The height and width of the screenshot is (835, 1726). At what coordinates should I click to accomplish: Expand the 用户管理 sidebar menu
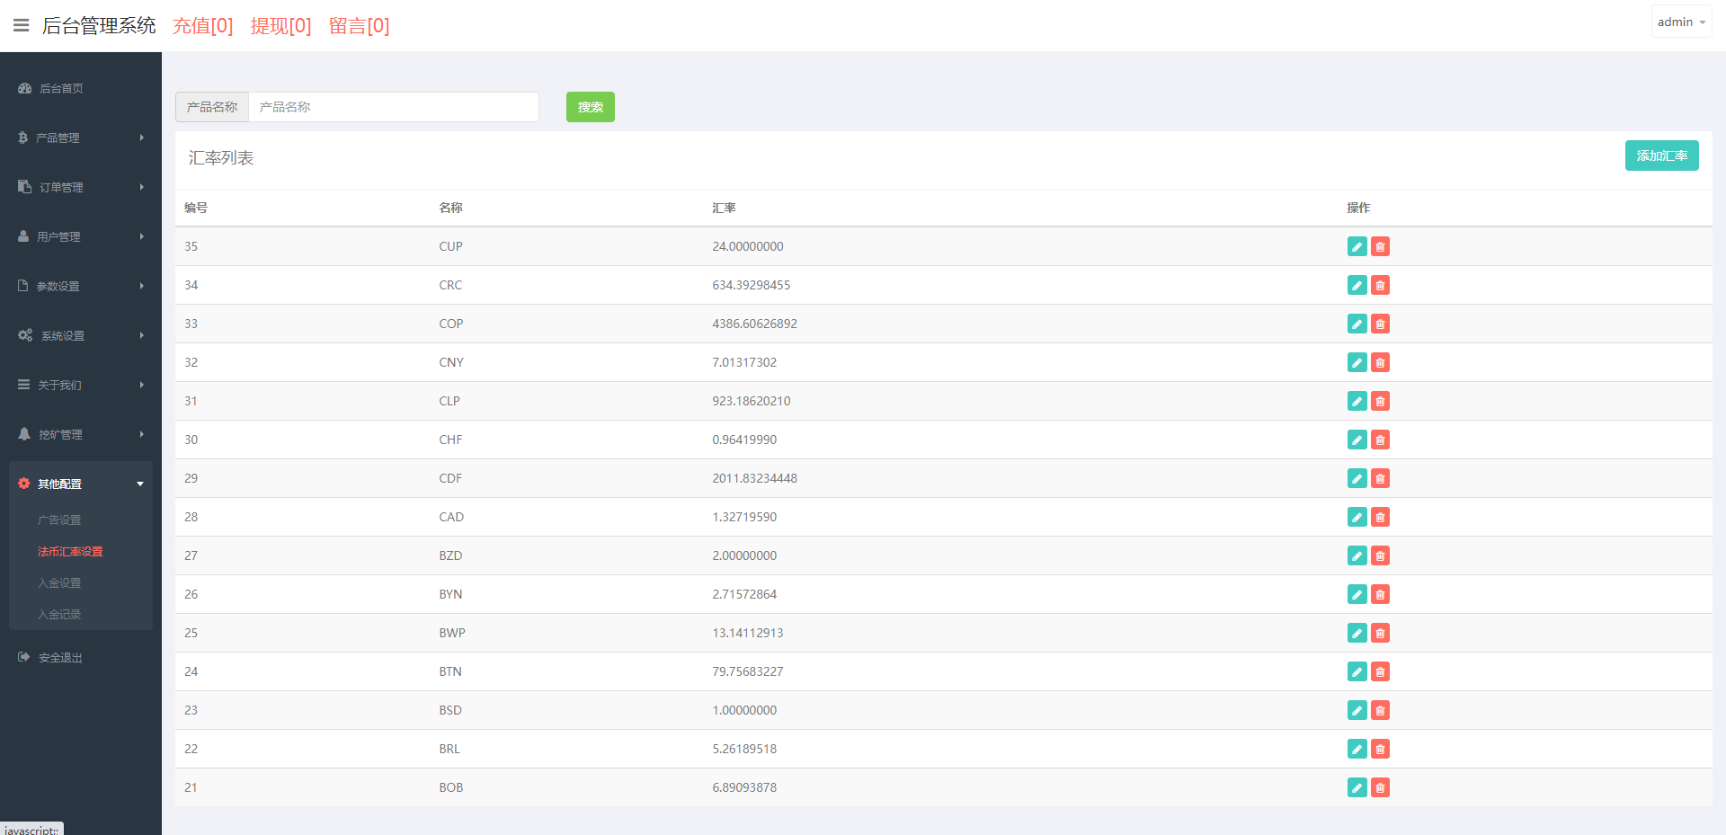click(x=80, y=236)
